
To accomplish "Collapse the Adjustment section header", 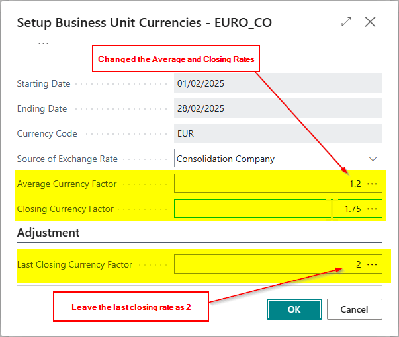I will (48, 233).
